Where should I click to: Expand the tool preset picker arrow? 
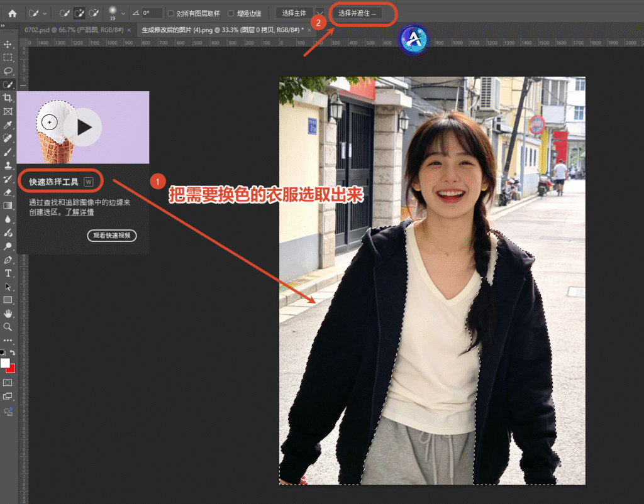[x=45, y=14]
